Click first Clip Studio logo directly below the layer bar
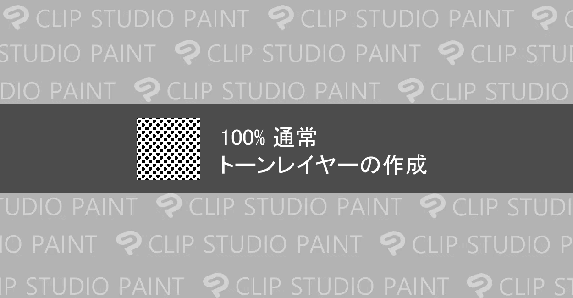The height and width of the screenshot is (298, 573). click(x=170, y=205)
